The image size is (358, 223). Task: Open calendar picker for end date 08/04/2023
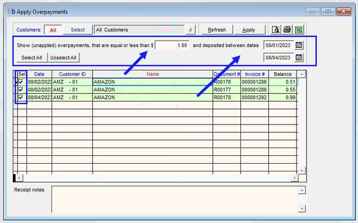coord(299,57)
